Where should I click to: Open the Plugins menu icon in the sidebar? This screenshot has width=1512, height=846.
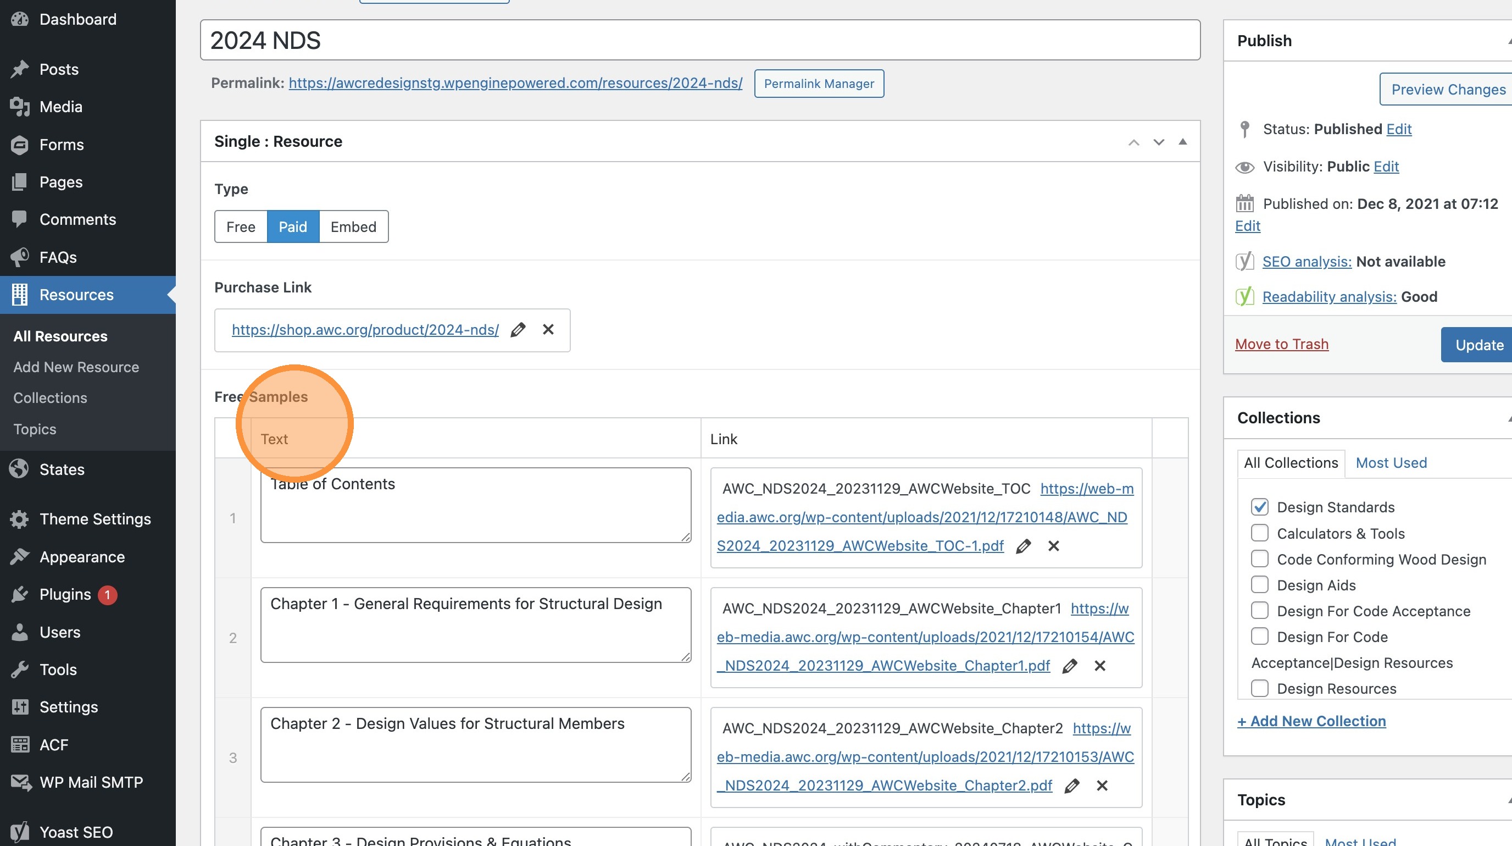click(x=19, y=594)
